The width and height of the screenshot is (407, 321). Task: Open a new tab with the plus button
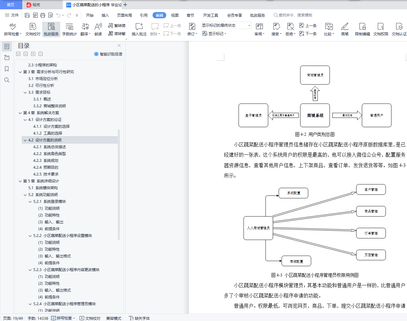click(125, 5)
